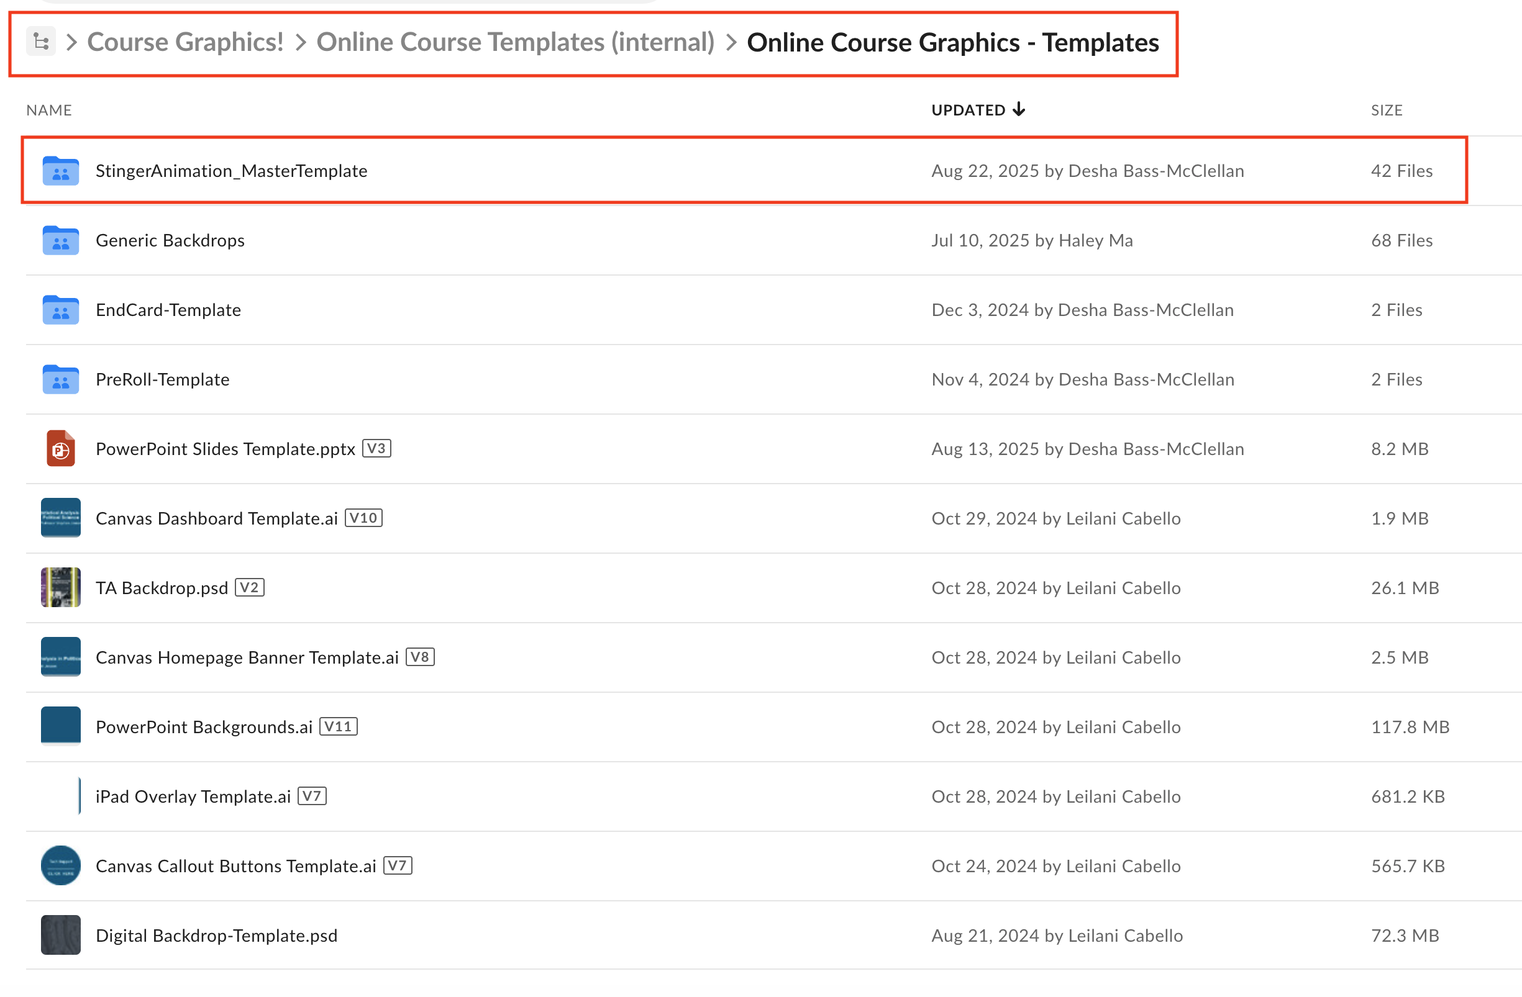The height and width of the screenshot is (997, 1522).
Task: Click the PreRoll-Template folder icon
Action: tap(60, 380)
